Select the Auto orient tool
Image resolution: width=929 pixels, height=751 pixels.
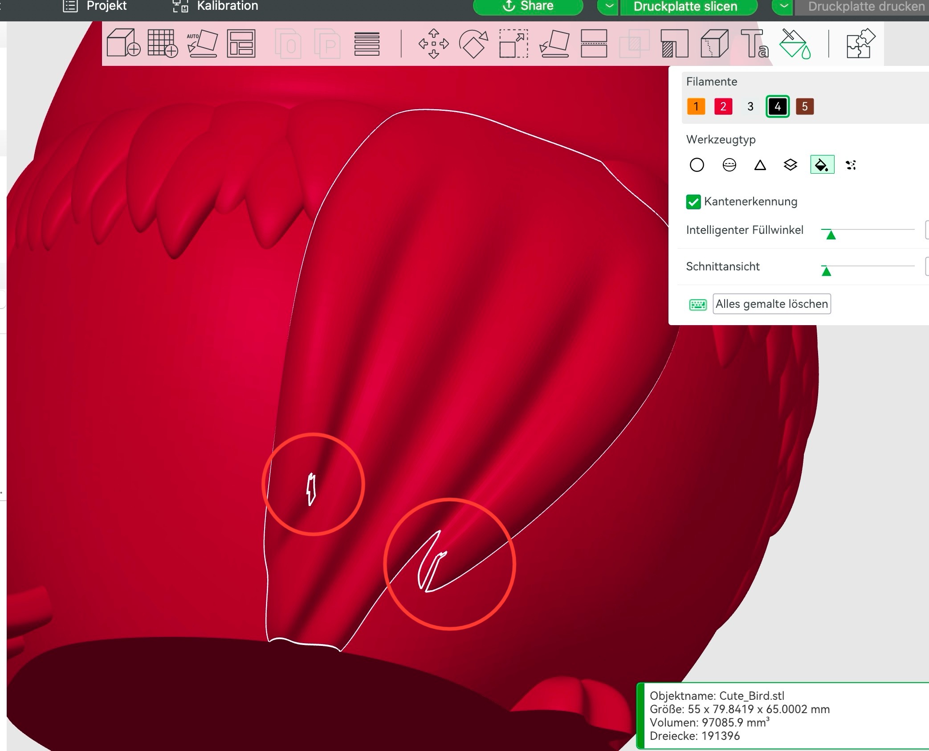(x=202, y=43)
